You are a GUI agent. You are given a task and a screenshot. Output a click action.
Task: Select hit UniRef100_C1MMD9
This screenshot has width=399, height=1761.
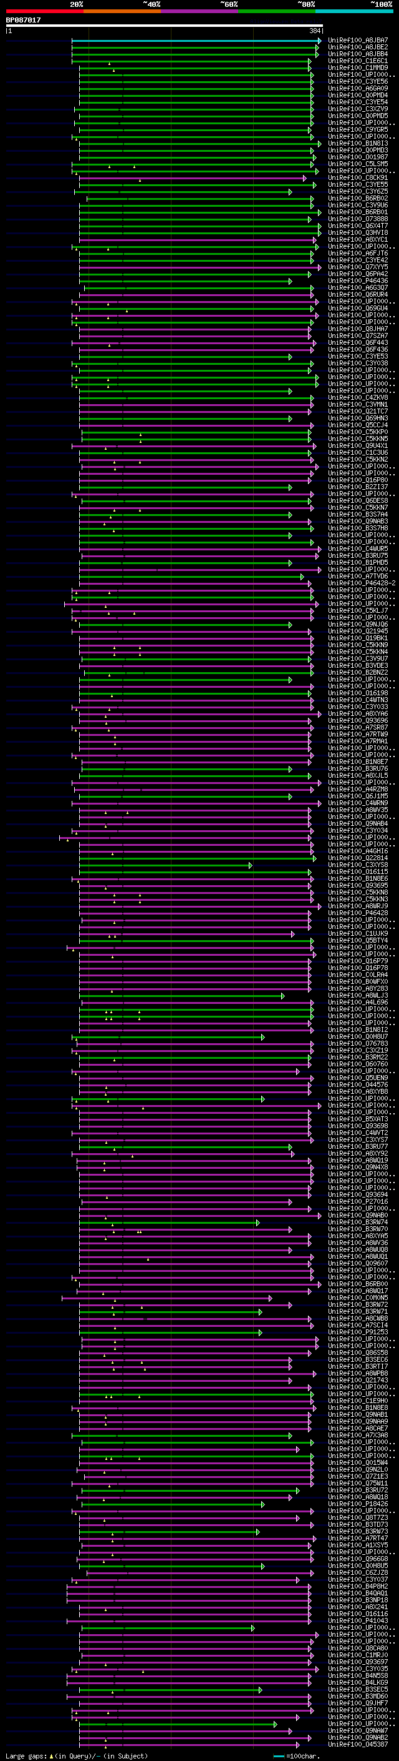click(x=358, y=67)
